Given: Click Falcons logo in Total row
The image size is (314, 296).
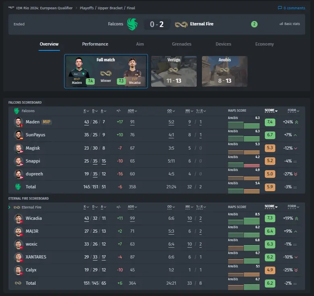Looking at the screenshot, I should (18, 187).
